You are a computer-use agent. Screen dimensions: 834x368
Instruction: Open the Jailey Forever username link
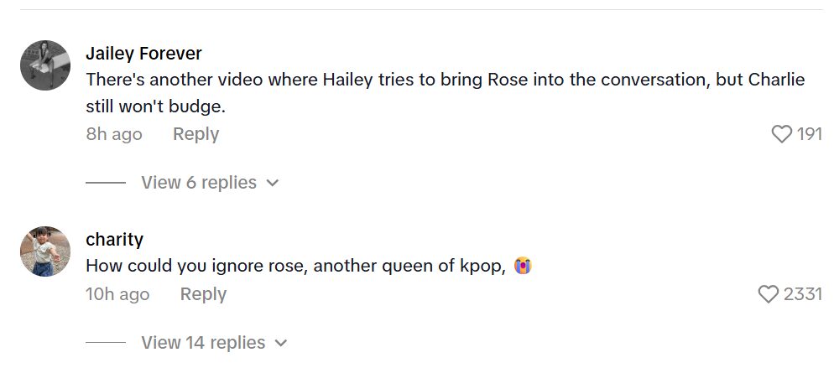(x=143, y=54)
